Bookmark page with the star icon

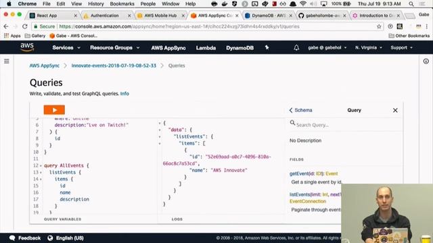[x=379, y=26]
